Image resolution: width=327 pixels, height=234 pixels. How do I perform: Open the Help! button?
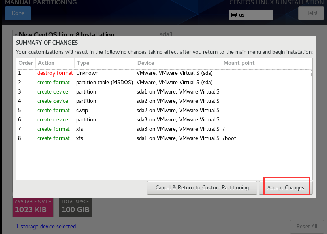coord(311,13)
